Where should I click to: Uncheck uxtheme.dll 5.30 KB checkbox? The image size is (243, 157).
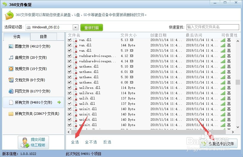point(70,77)
